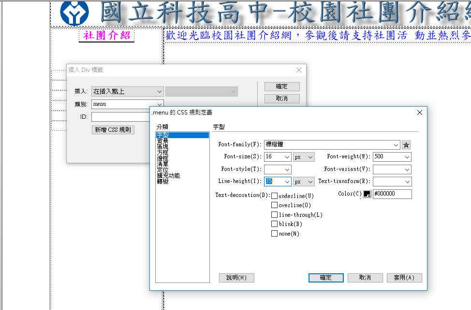The height and width of the screenshot is (310, 471).
Task: Enable the underline(U) text decoration checkbox
Action: 275,196
